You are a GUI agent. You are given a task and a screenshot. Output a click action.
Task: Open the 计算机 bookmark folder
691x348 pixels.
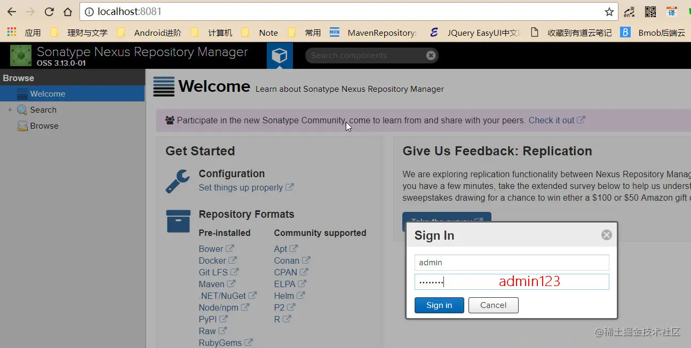212,33
